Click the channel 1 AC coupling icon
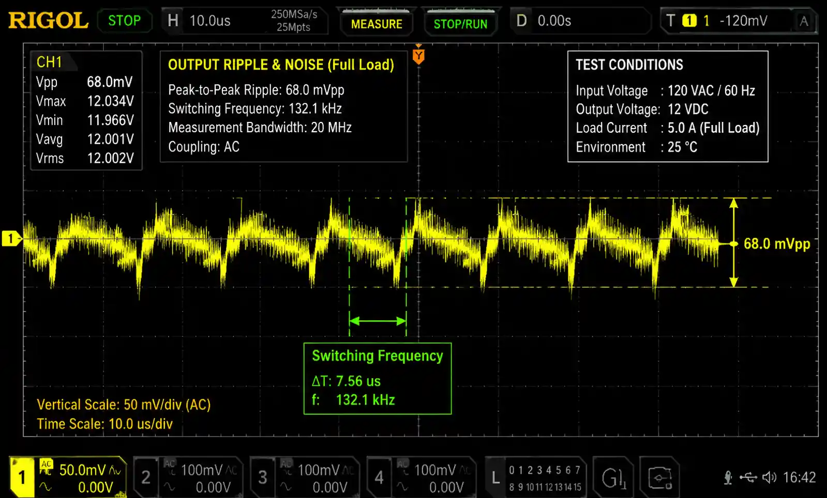Screen dimensions: 827x498 46,468
